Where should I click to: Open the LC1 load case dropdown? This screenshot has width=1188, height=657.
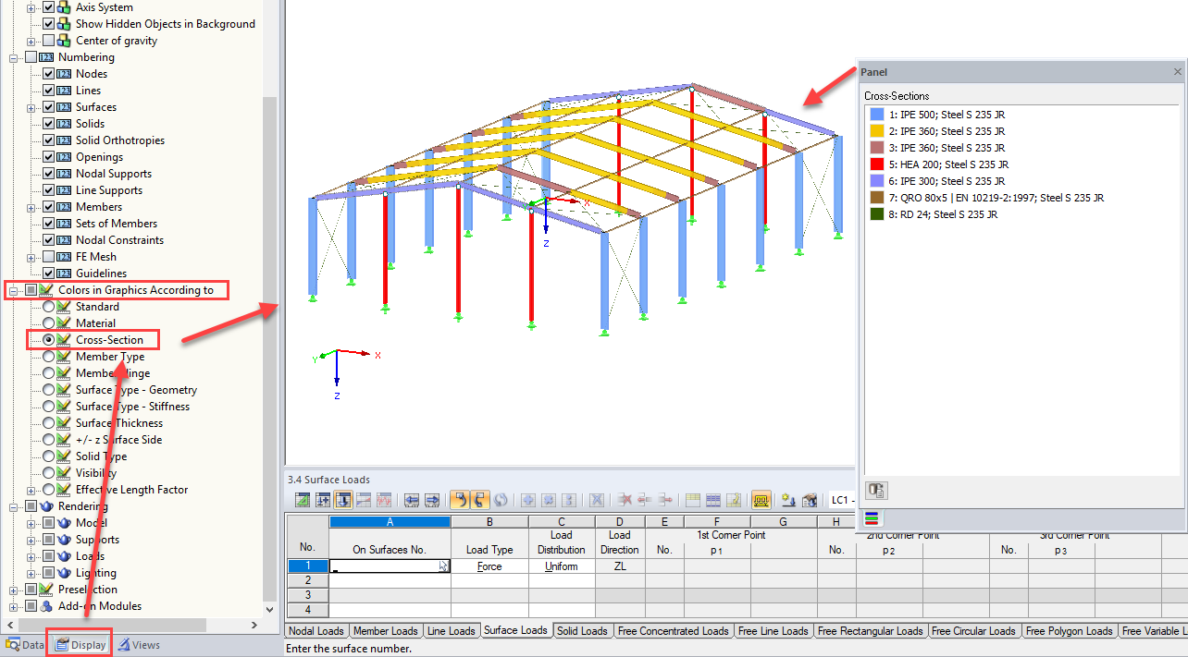pyautogui.click(x=841, y=500)
